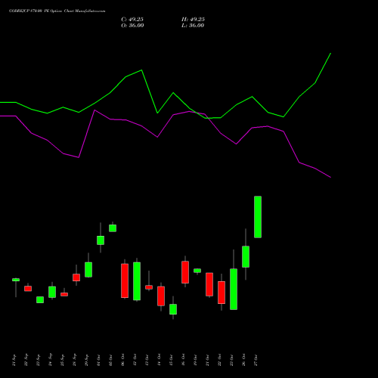Click the 26 Oct date label

click(243, 360)
